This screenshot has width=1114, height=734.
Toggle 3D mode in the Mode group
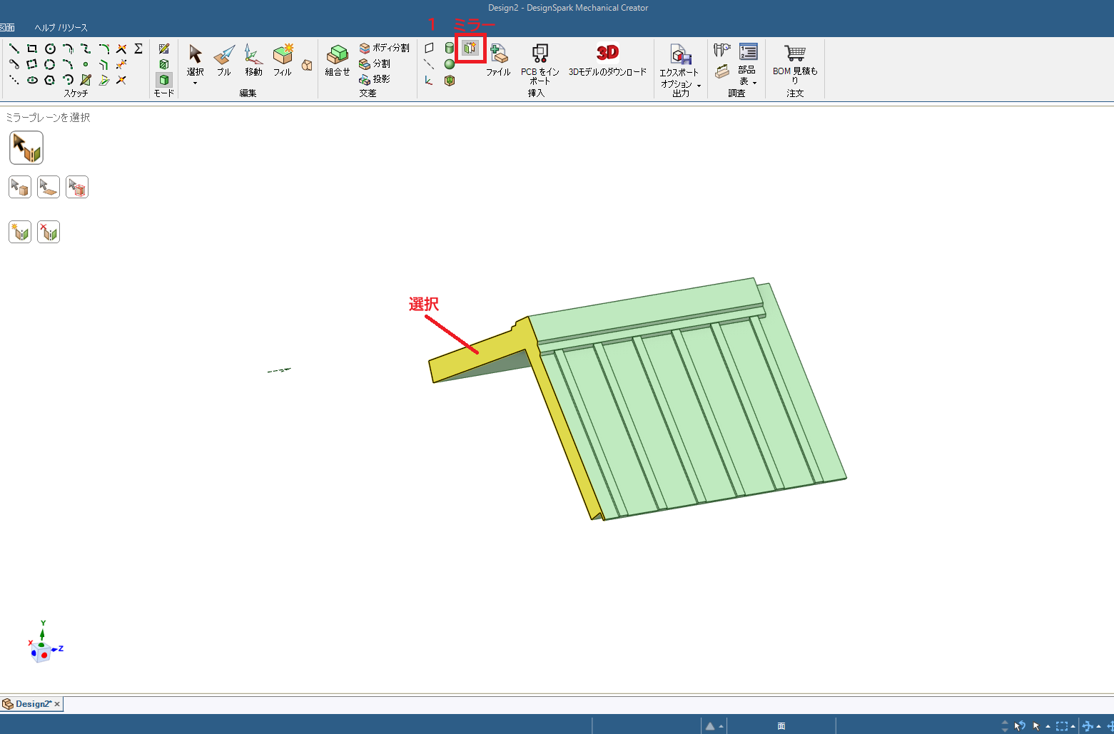164,80
